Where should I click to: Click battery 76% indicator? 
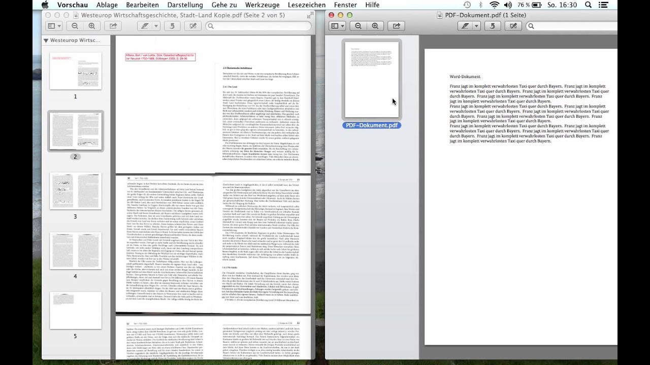click(530, 5)
